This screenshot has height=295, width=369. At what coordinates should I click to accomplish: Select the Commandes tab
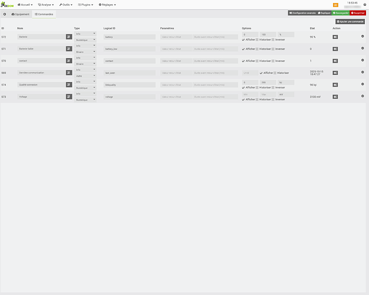(44, 14)
